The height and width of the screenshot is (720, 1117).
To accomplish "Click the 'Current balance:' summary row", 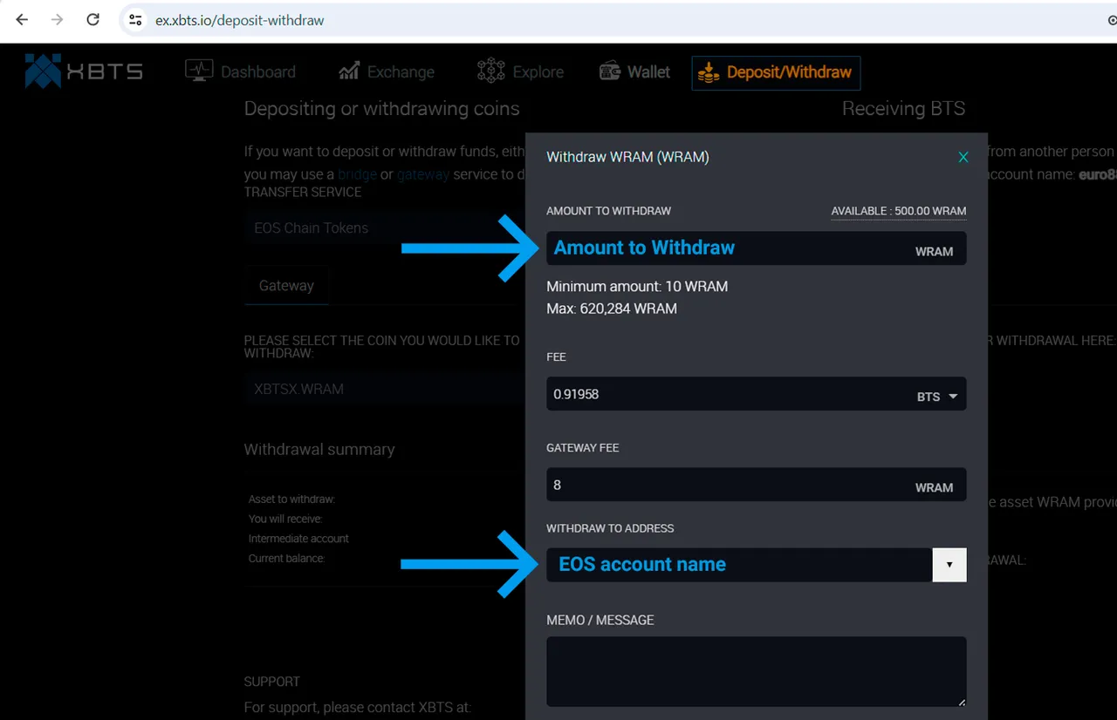I will [286, 558].
